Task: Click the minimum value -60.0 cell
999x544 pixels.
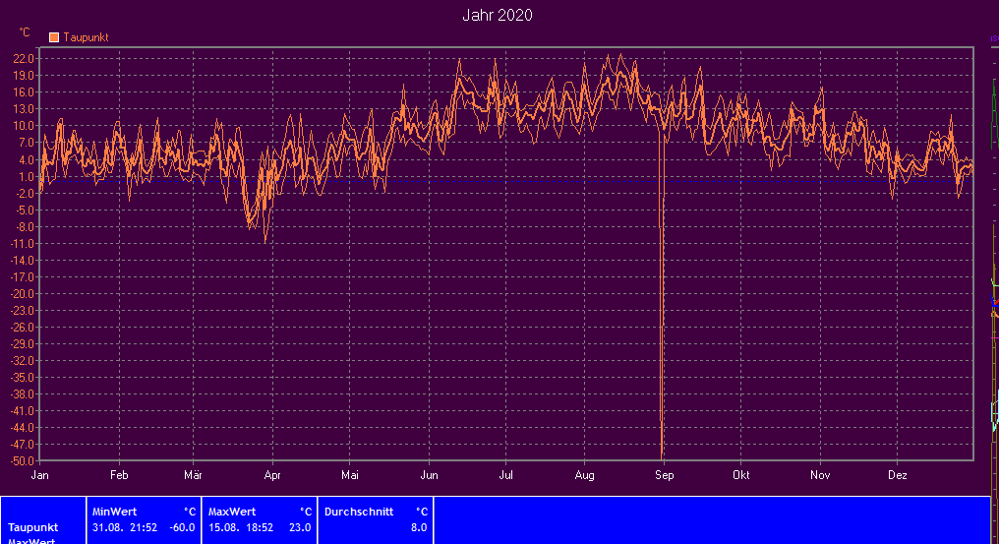Action: pyautogui.click(x=181, y=527)
